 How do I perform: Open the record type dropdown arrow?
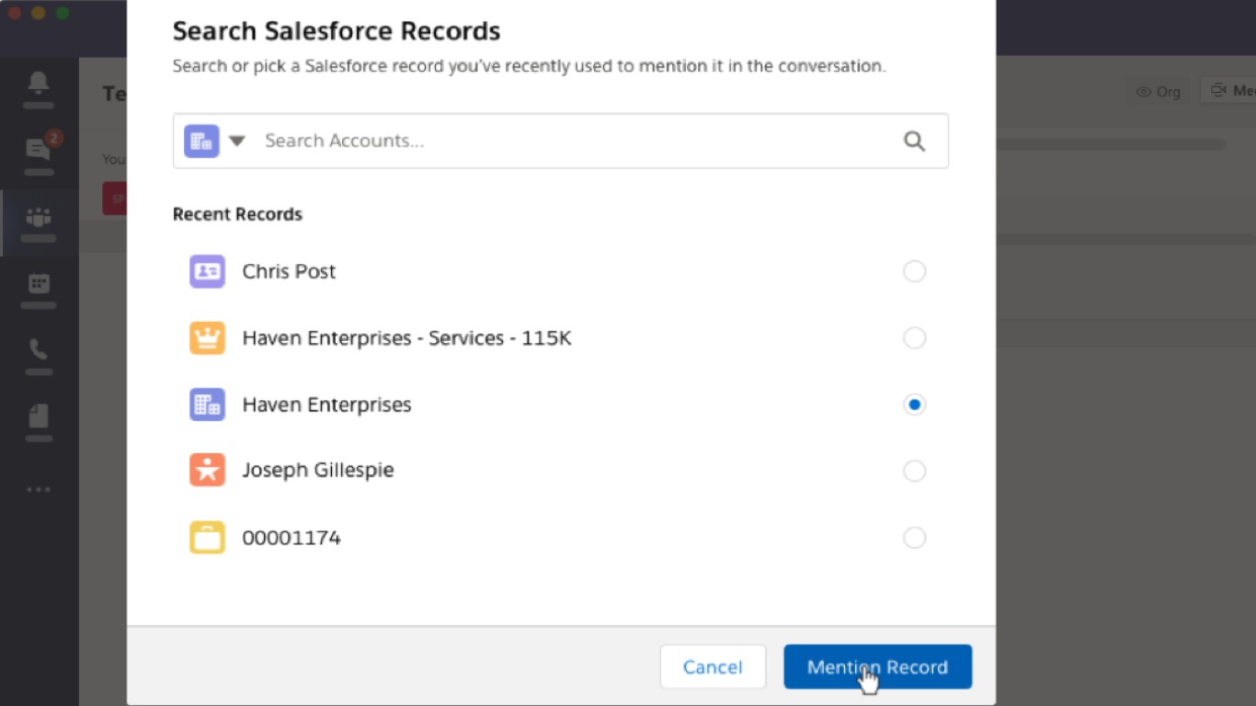click(x=237, y=141)
